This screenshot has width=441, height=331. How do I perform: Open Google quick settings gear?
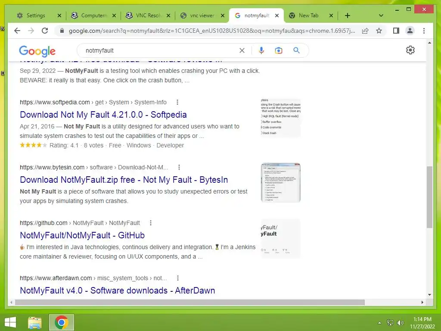pos(410,50)
